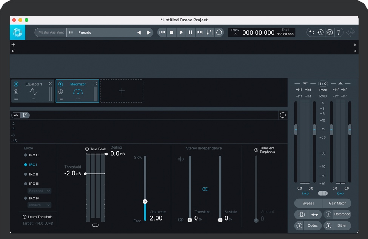
Task: Click the help question mark icon
Action: click(339, 32)
